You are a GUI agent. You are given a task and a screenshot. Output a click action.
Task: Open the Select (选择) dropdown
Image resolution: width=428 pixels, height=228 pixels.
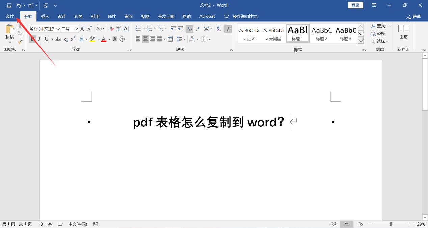[380, 41]
